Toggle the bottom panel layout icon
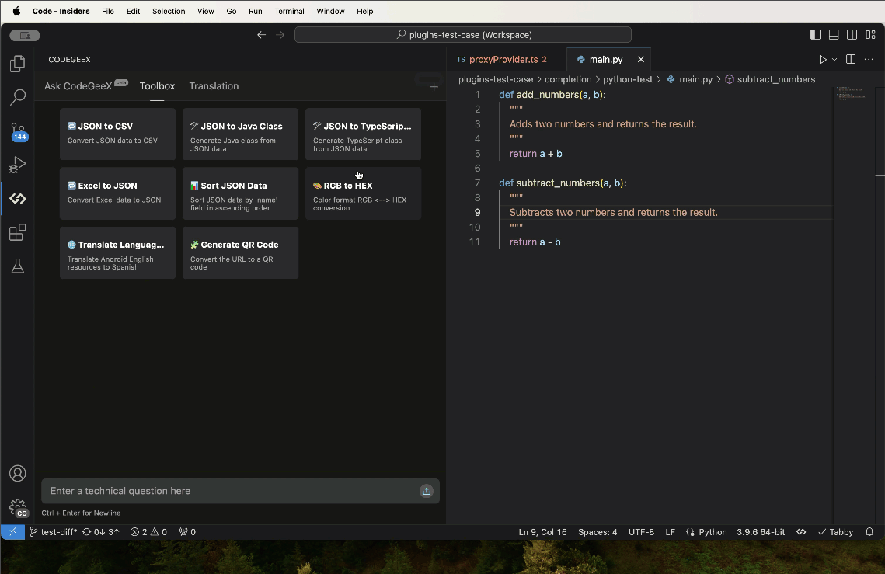 (834, 35)
